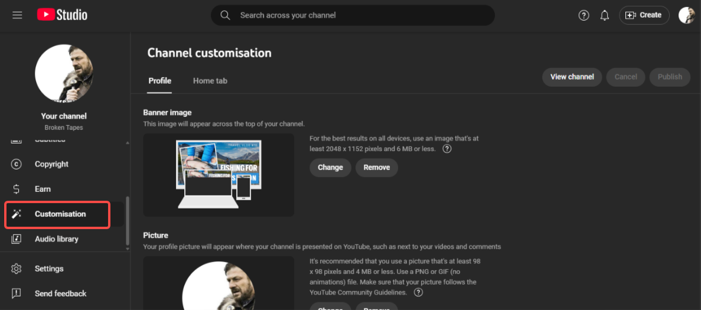Click the YouTube Studio logo

[x=62, y=15]
